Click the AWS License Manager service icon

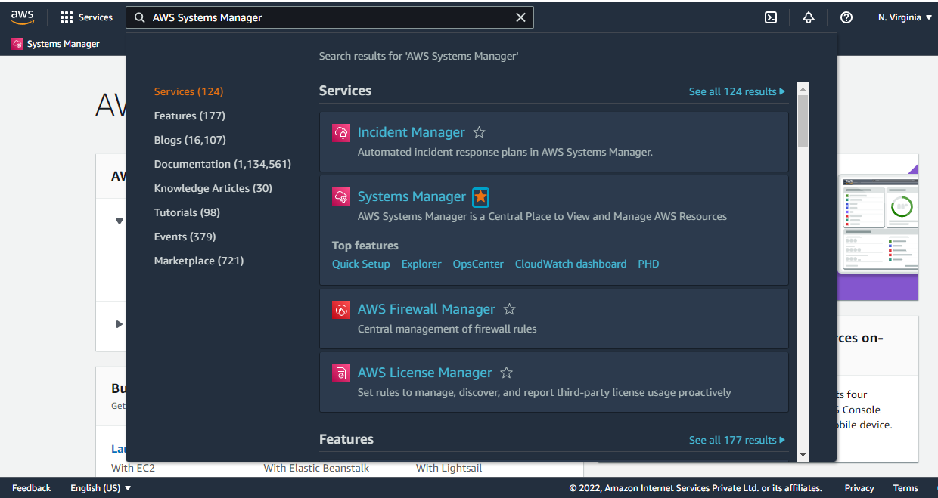(341, 373)
